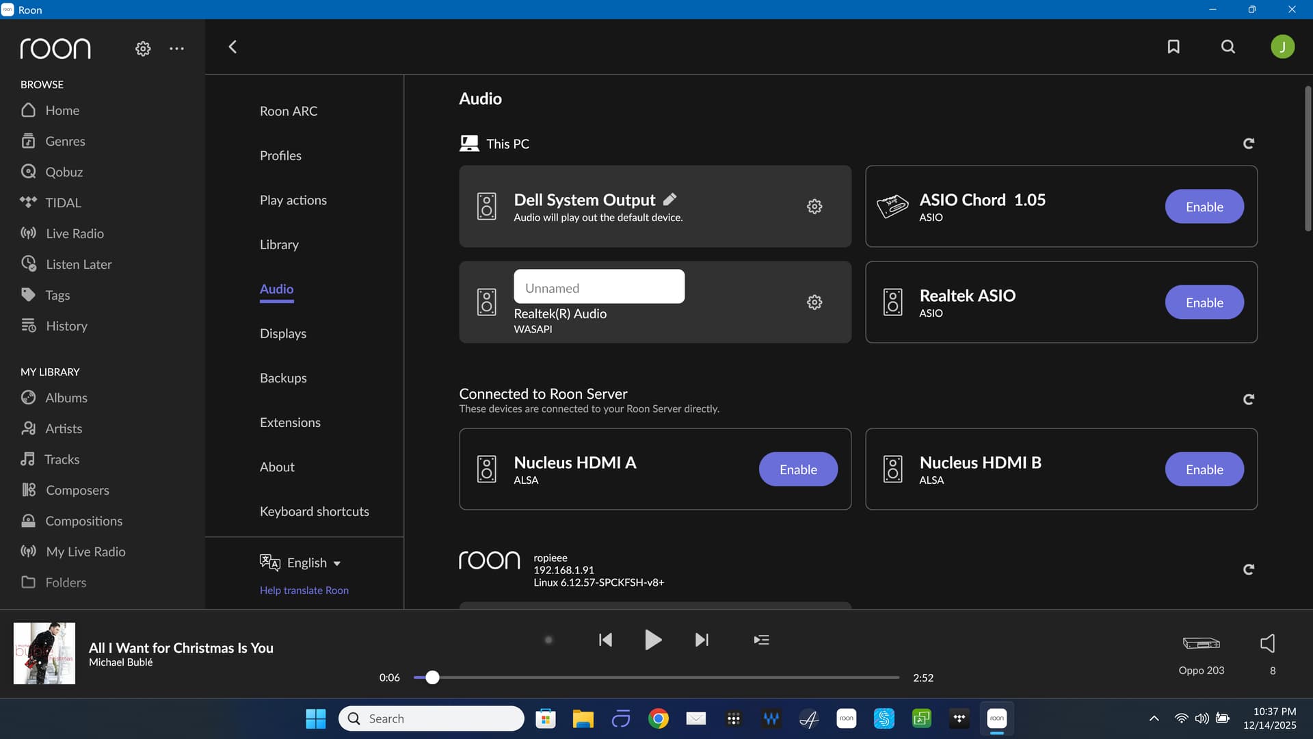Open the play queue icon
Screen dimensions: 1313x739
(761, 640)
